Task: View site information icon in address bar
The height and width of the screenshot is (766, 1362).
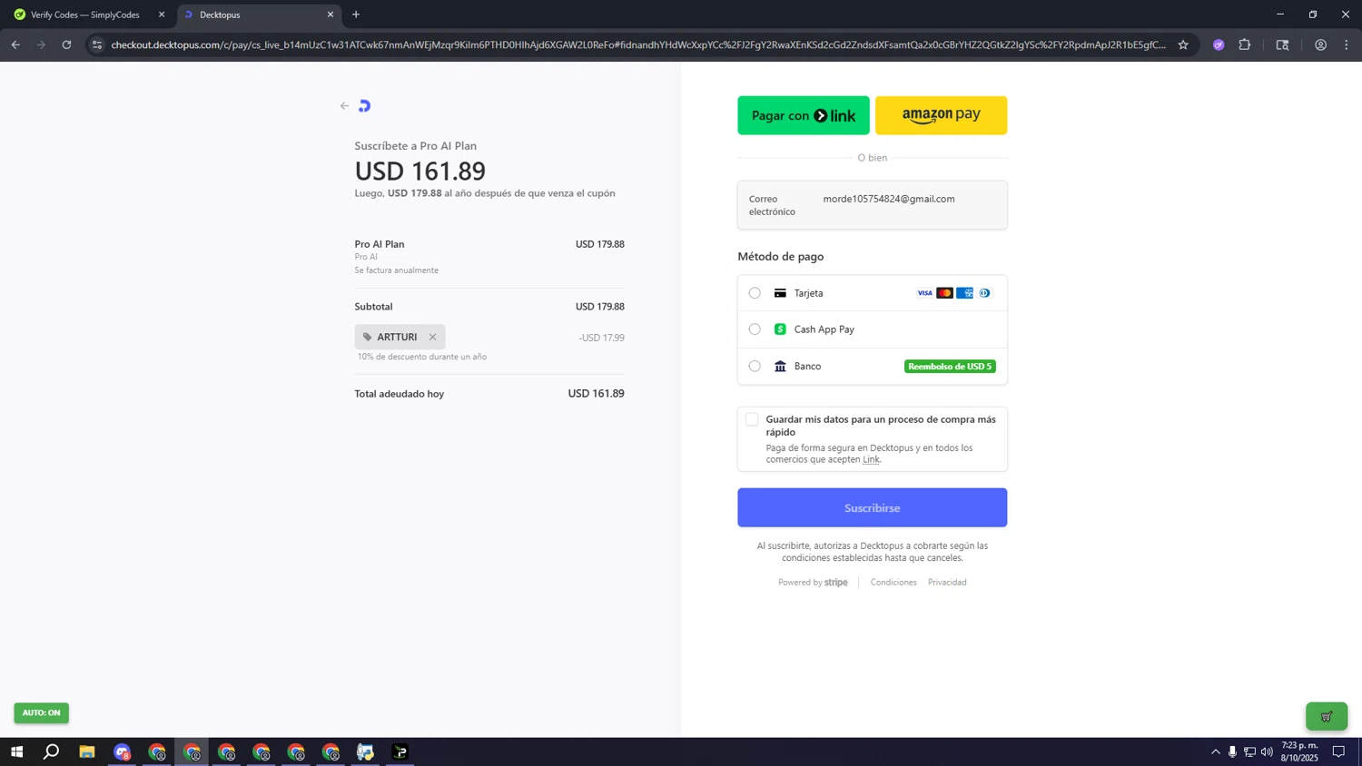Action: pyautogui.click(x=97, y=44)
